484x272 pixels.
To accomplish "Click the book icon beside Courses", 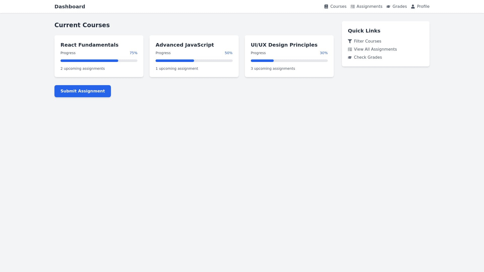I will click(326, 7).
